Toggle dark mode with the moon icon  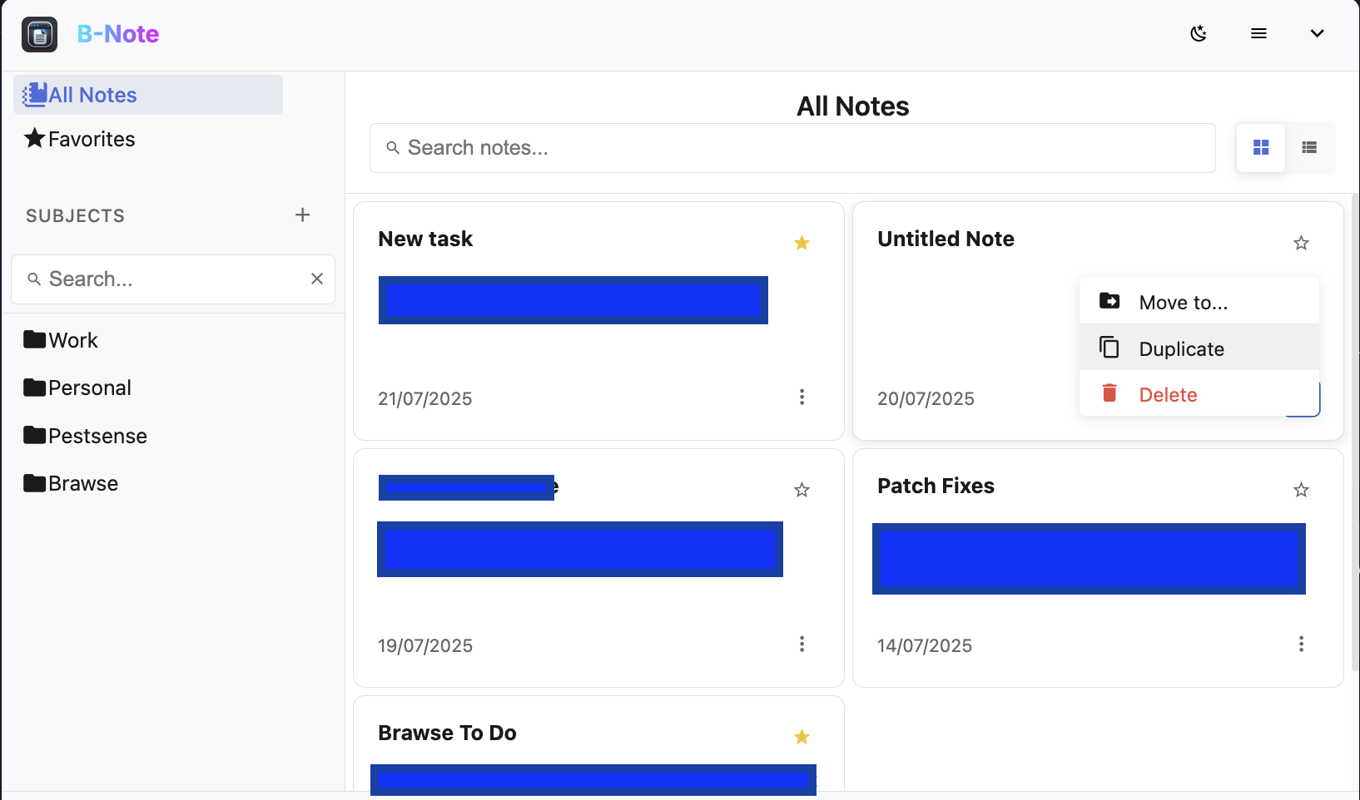click(x=1199, y=34)
